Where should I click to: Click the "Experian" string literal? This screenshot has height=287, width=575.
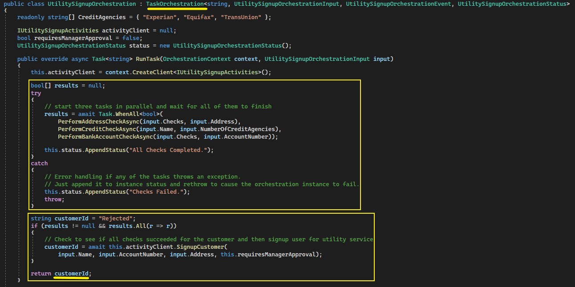160,17
